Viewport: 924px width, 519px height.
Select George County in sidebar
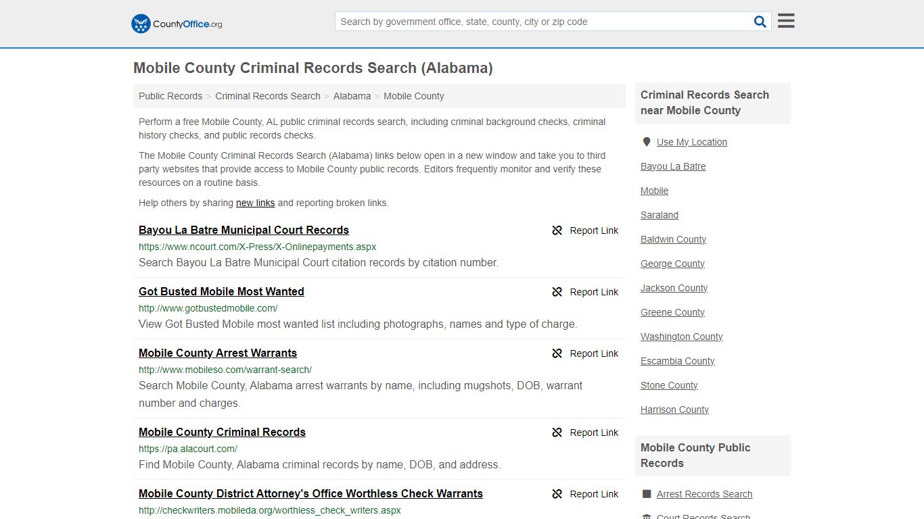click(672, 264)
